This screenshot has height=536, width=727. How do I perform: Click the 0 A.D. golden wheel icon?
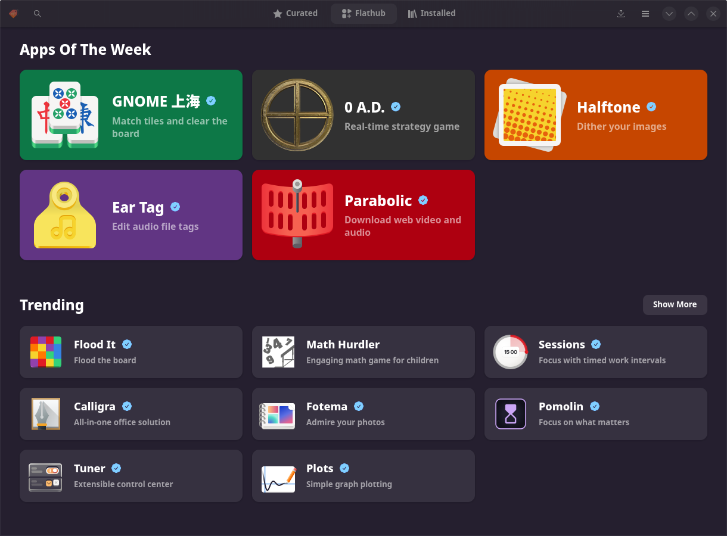(x=297, y=114)
